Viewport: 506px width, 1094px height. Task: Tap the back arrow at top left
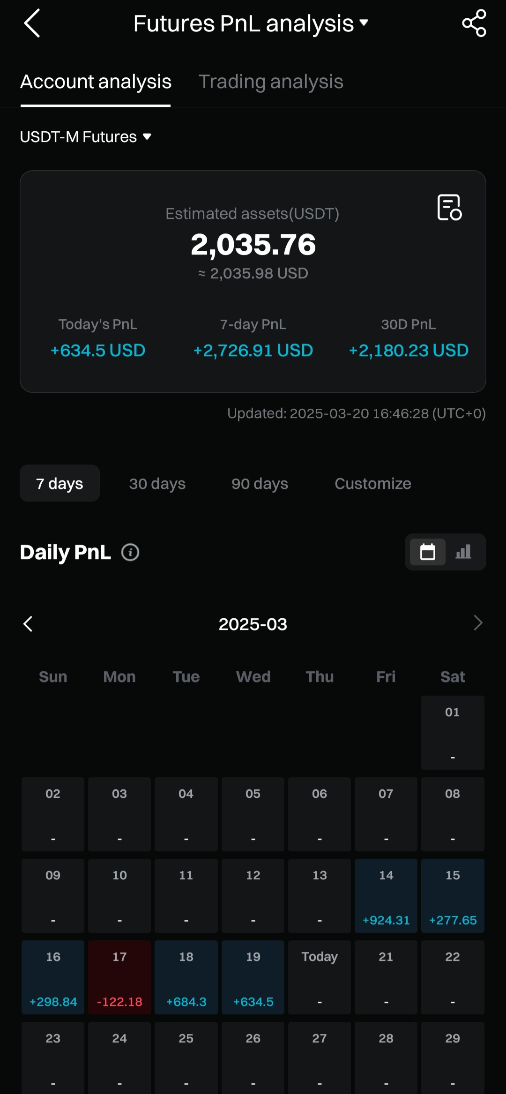[32, 23]
